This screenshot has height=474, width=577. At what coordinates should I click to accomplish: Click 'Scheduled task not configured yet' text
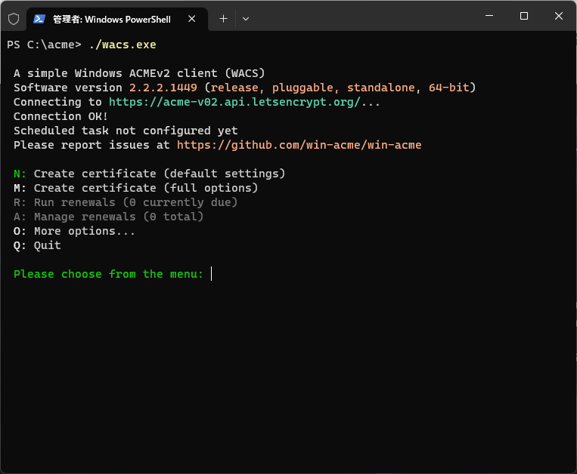pos(126,131)
